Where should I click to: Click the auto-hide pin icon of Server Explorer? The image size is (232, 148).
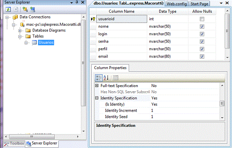tap(77, 2)
